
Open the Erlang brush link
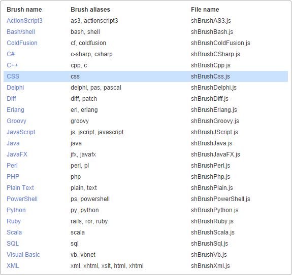(15, 110)
